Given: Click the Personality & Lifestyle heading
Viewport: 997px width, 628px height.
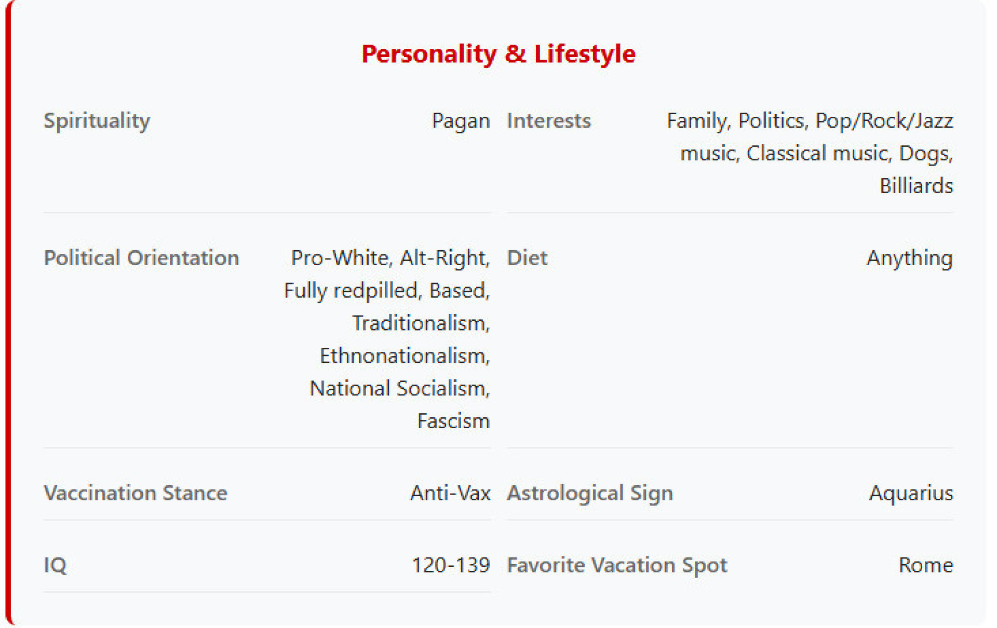Looking at the screenshot, I should [498, 54].
